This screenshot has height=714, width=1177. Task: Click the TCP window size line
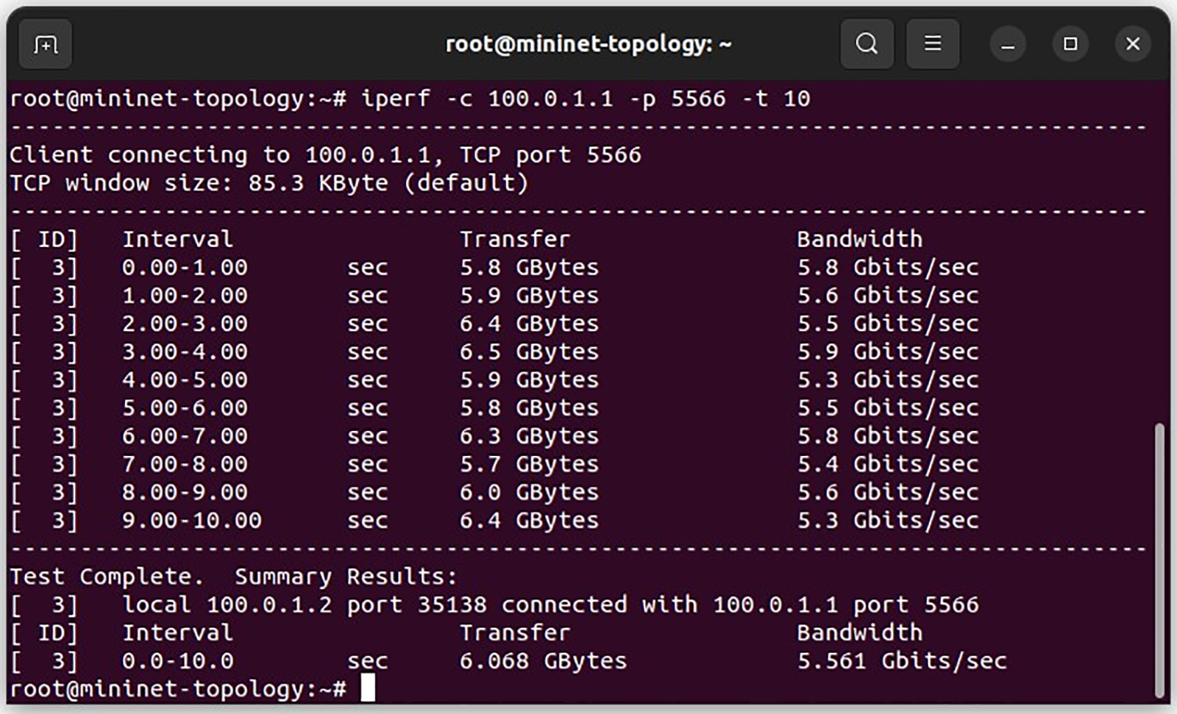pyautogui.click(x=269, y=183)
